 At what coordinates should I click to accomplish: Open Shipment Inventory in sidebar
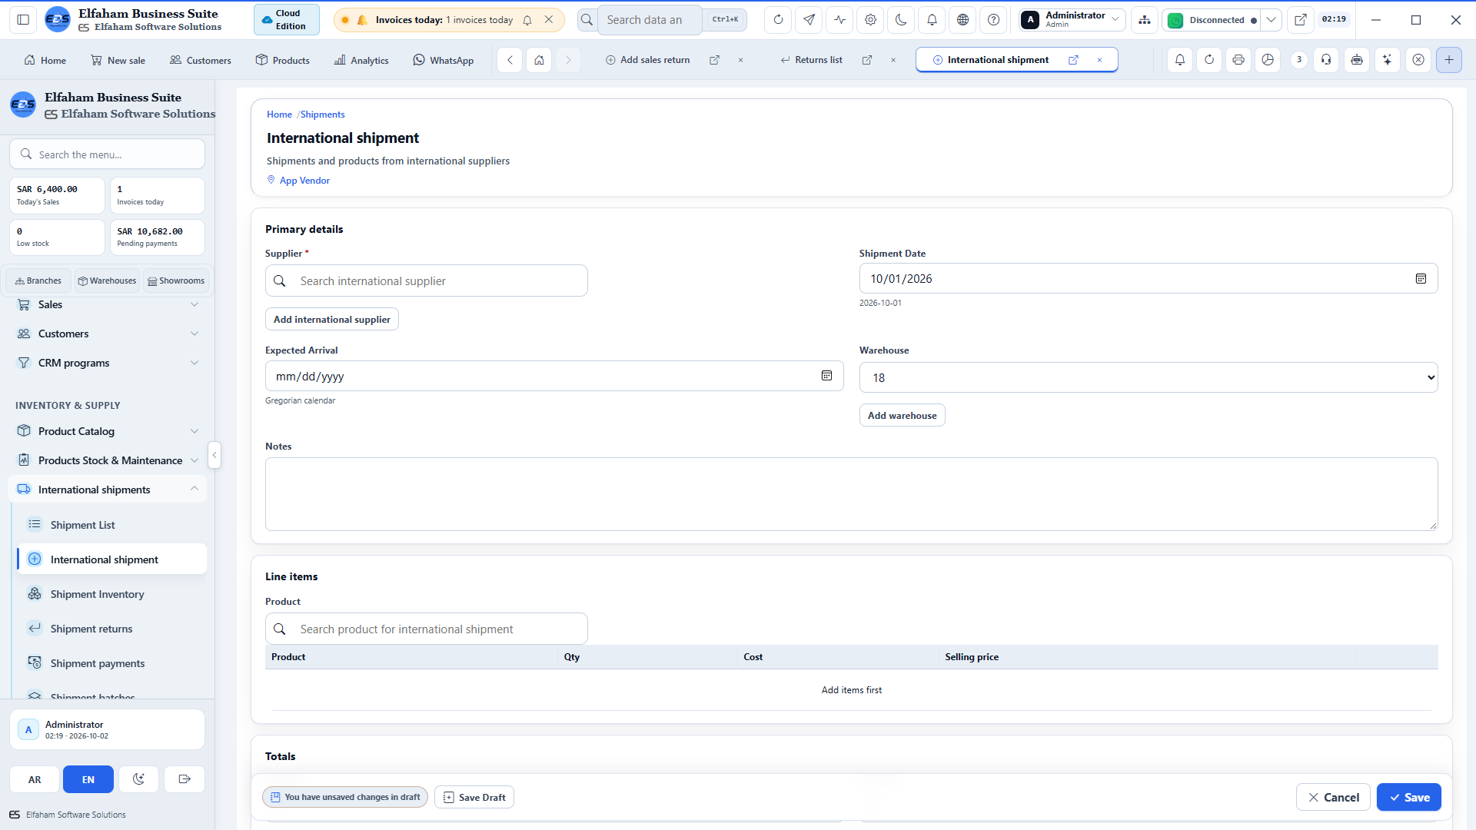click(x=112, y=595)
